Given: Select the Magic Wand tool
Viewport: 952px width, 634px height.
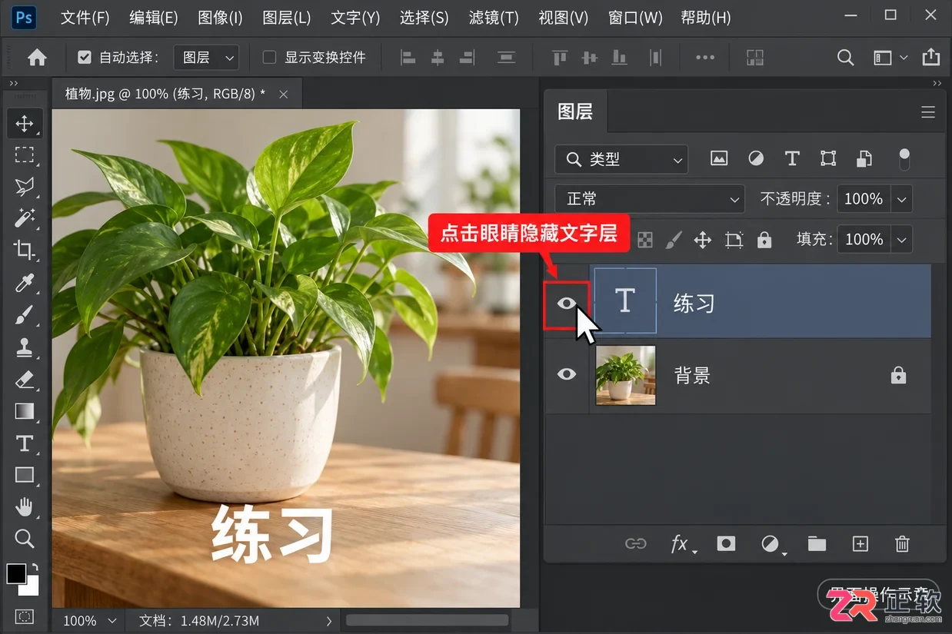Looking at the screenshot, I should click(25, 217).
